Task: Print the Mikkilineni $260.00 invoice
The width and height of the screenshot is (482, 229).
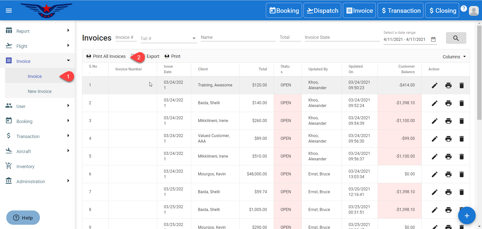Action: (448, 121)
